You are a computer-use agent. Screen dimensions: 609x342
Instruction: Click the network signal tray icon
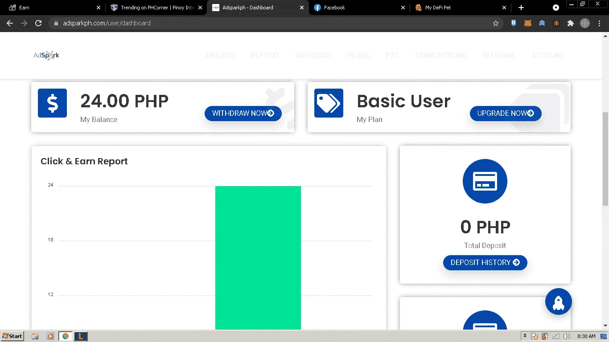(x=556, y=336)
